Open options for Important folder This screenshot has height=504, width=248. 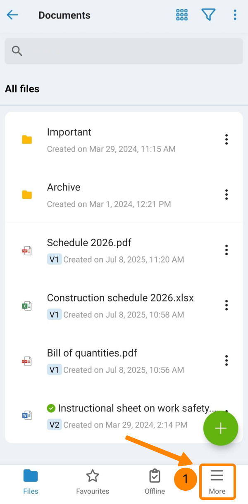[227, 140]
